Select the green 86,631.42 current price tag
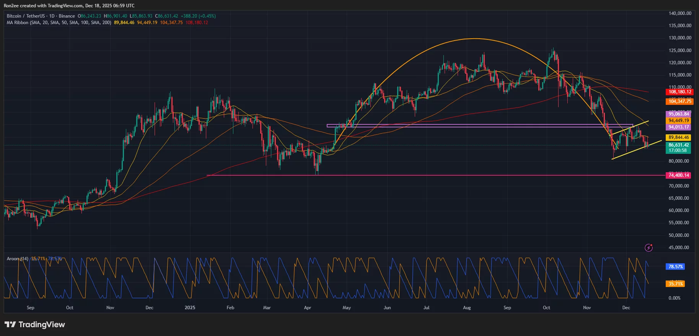This screenshot has height=336, width=699. pos(678,145)
